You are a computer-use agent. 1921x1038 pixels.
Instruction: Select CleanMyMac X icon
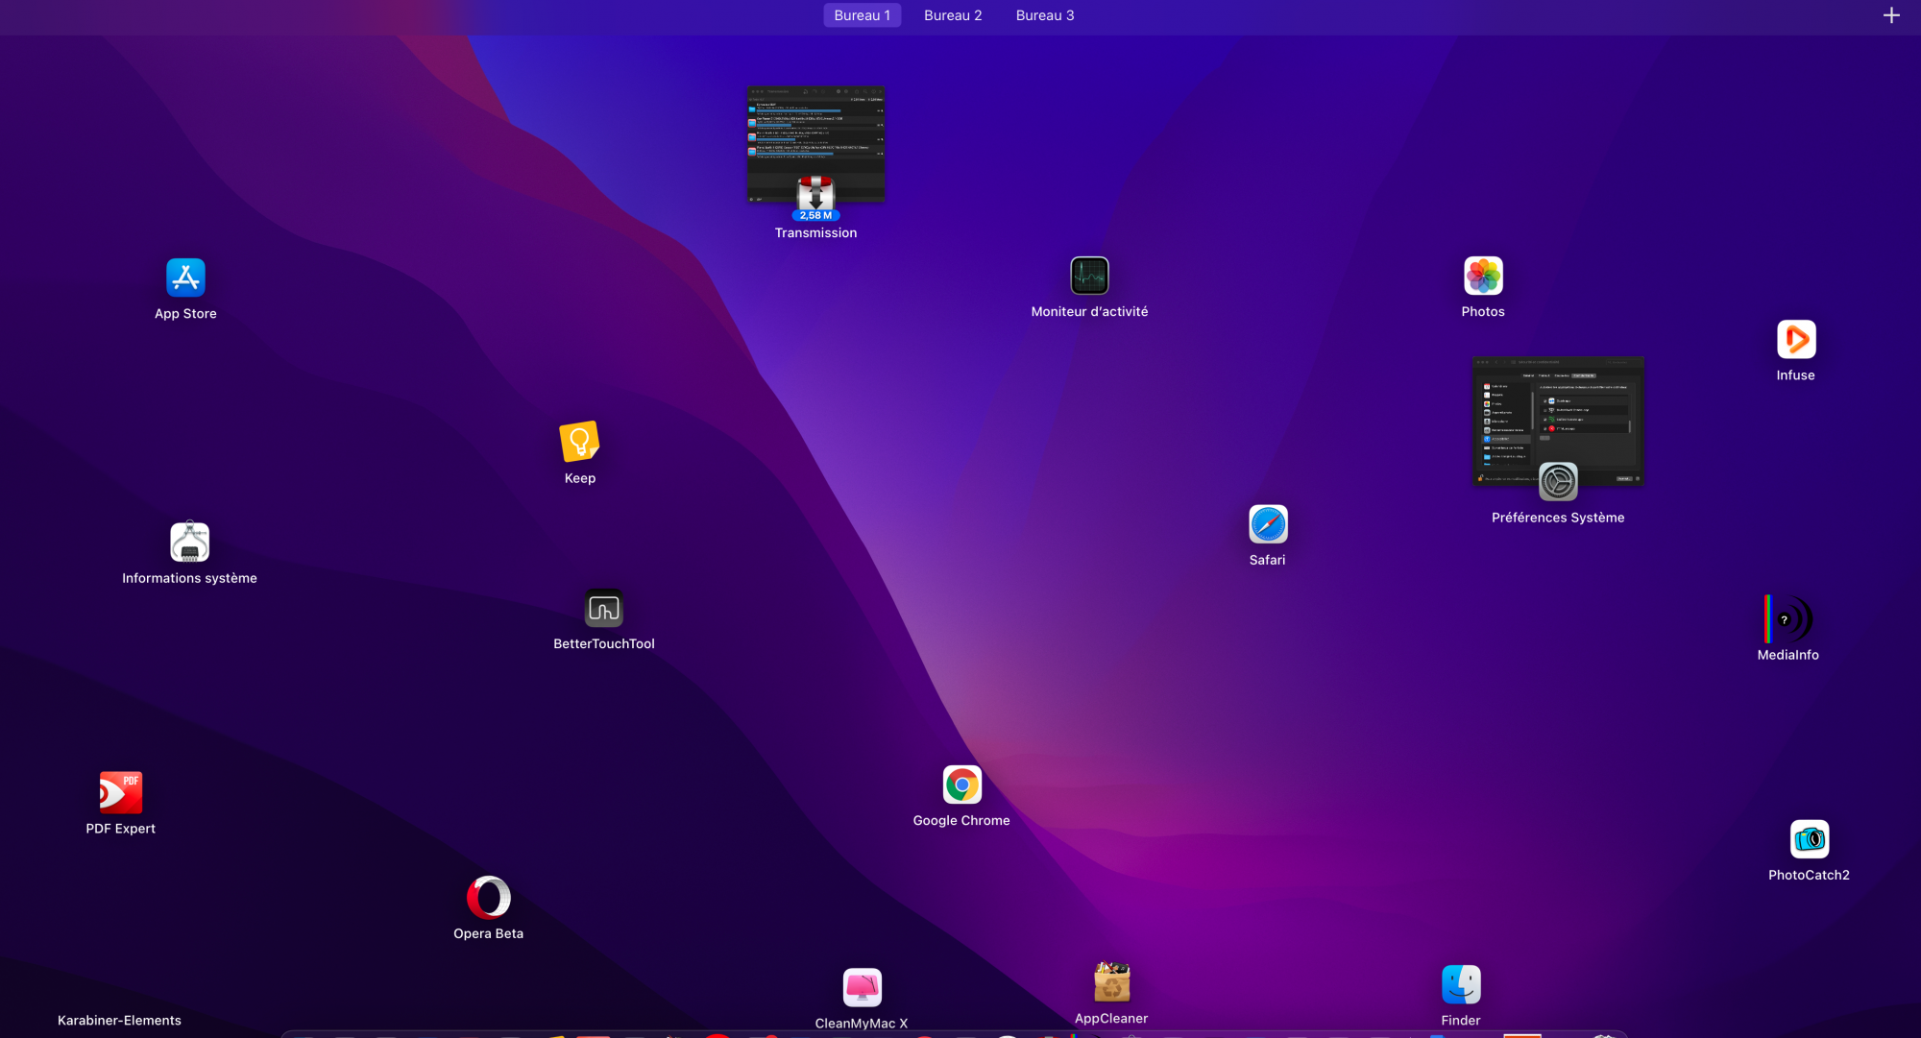[862, 987]
